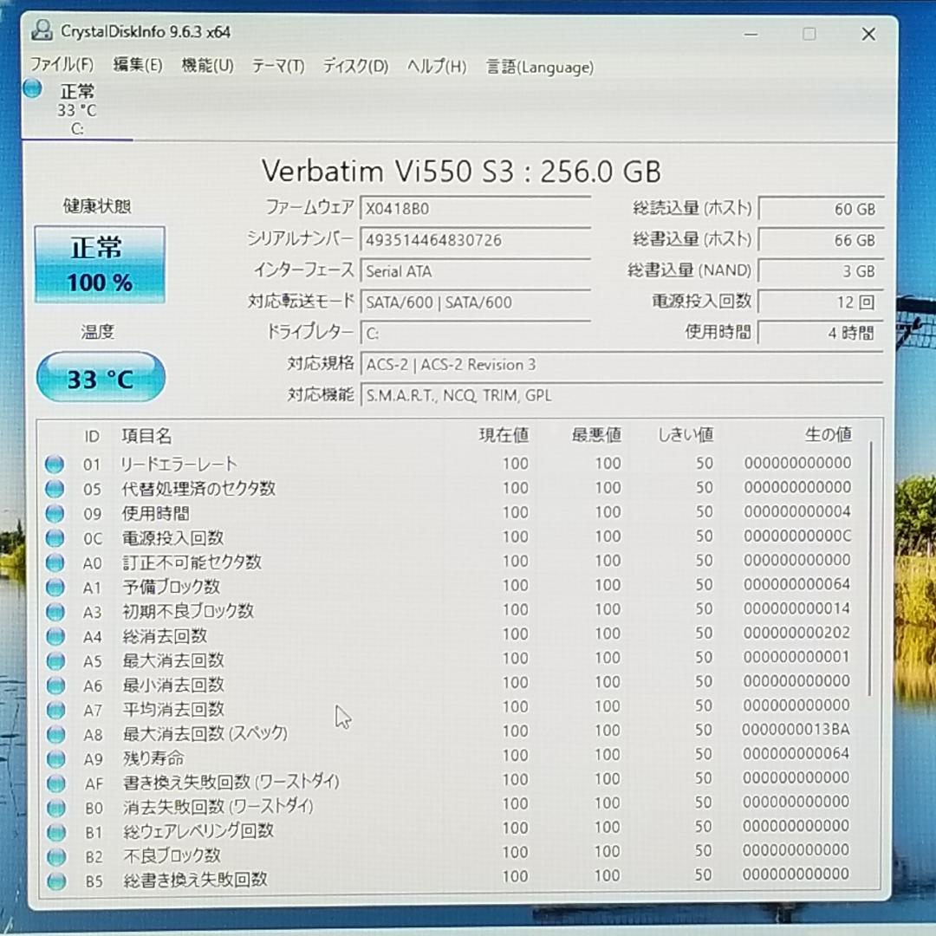Click the transfer mode field SATA/600 | SATA/600

[x=475, y=302]
